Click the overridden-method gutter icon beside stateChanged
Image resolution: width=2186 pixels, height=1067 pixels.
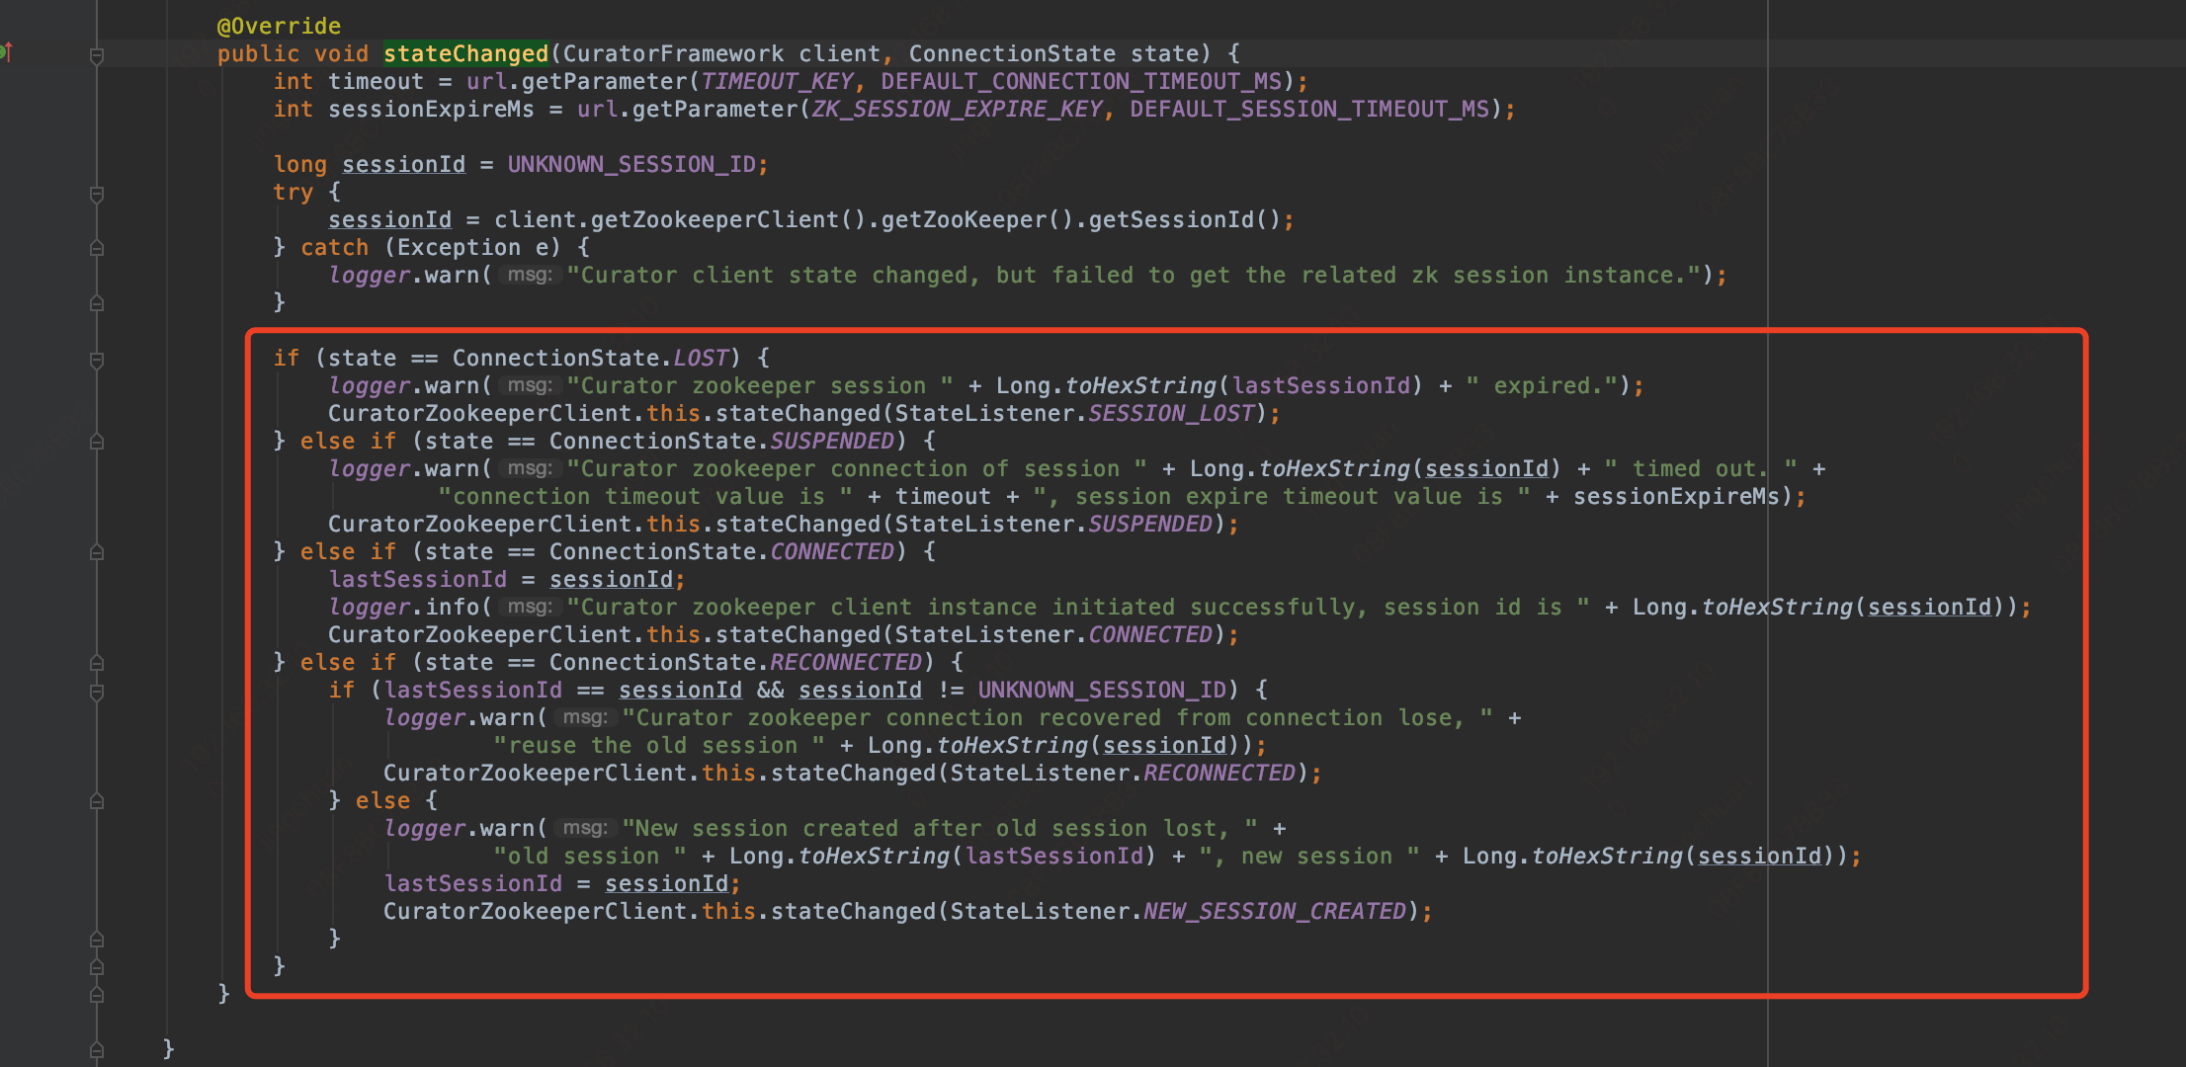(6, 52)
